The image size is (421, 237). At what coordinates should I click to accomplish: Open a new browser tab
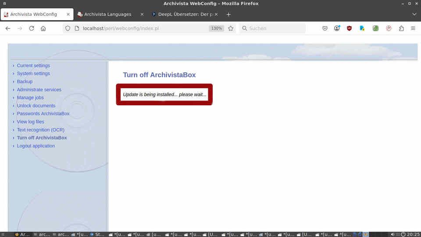(228, 14)
